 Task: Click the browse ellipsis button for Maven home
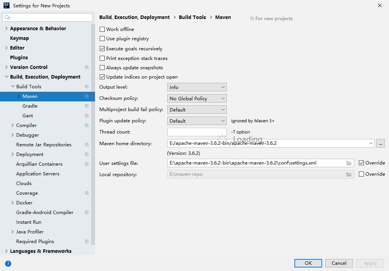click(381, 143)
